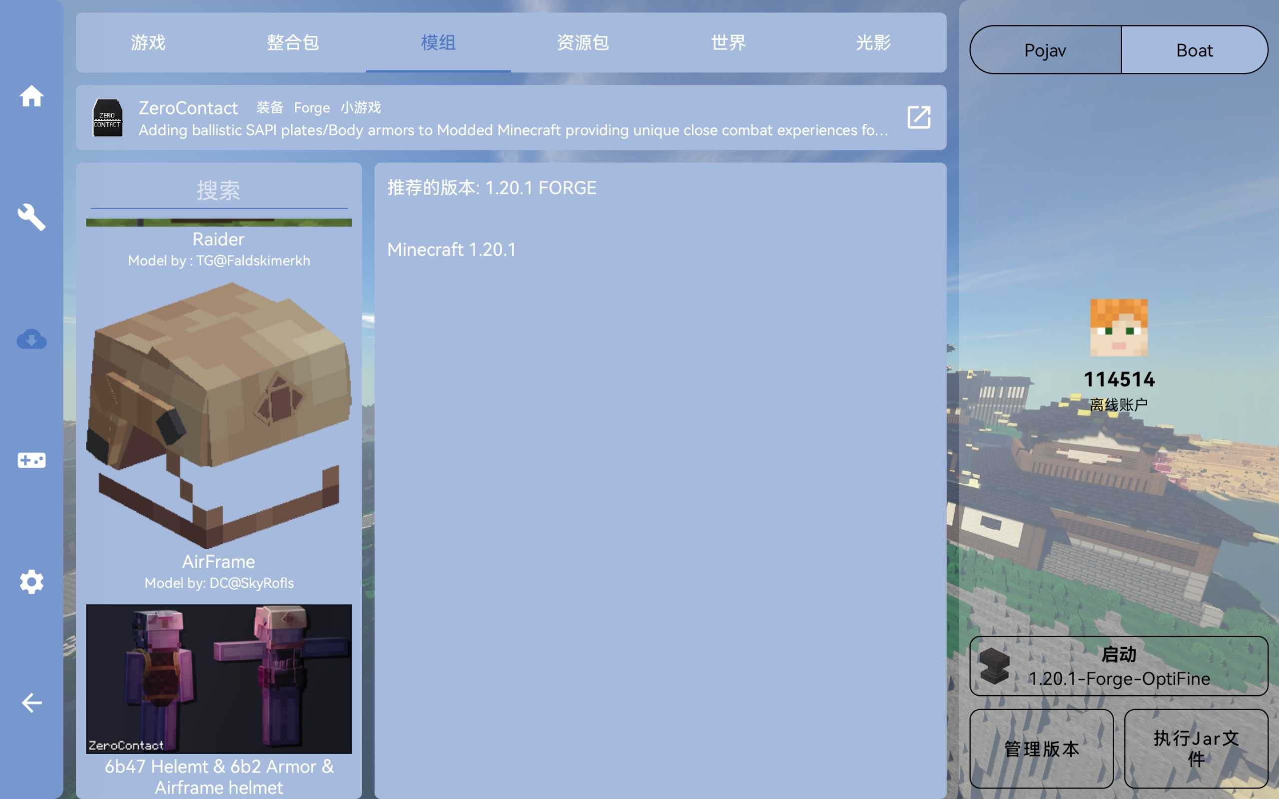Image resolution: width=1279 pixels, height=799 pixels.
Task: Open the gear settings page
Action: click(31, 581)
